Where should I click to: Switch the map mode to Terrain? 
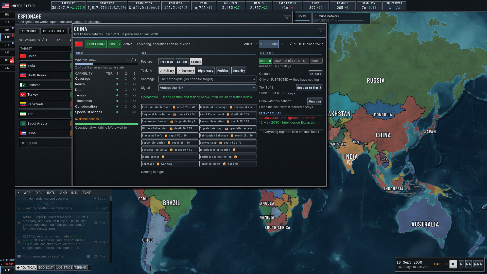tap(81, 267)
